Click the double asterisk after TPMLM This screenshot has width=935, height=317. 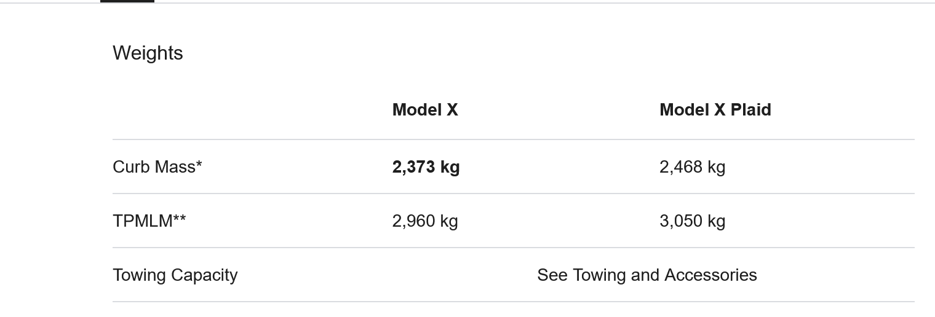point(180,219)
